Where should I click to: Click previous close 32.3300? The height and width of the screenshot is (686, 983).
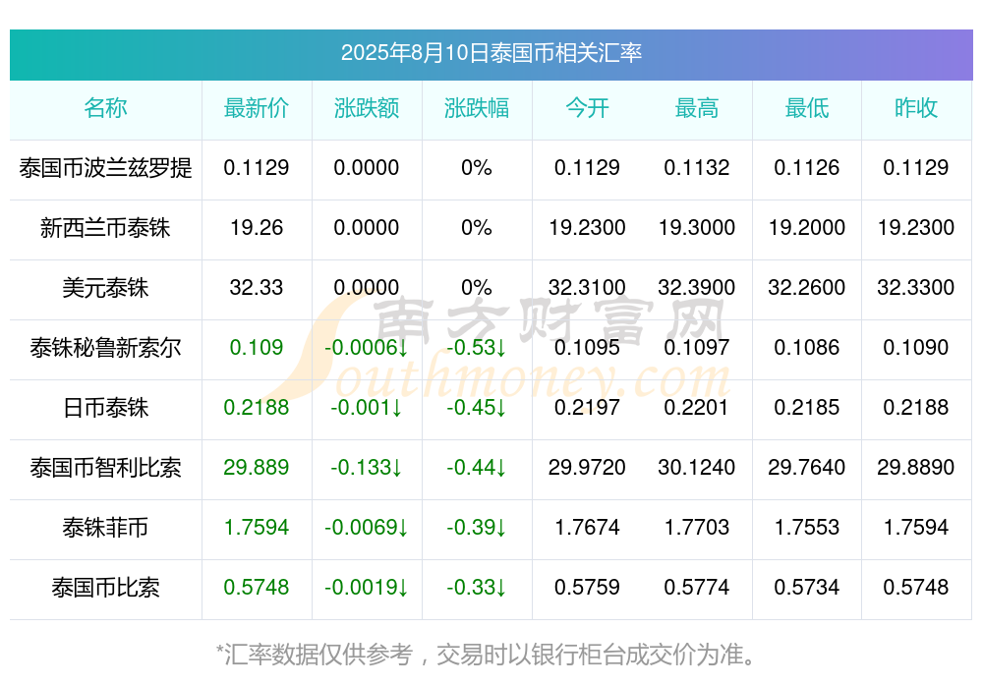click(916, 288)
